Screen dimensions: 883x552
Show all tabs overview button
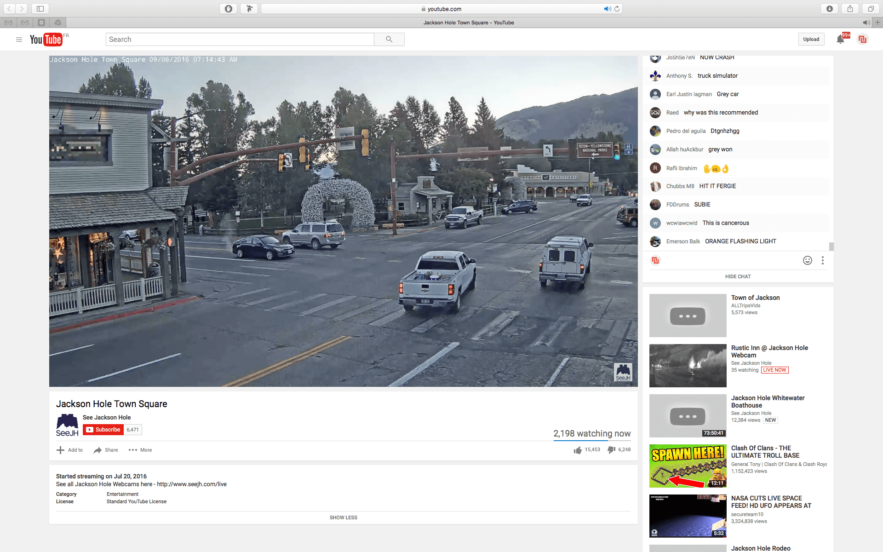click(x=871, y=9)
